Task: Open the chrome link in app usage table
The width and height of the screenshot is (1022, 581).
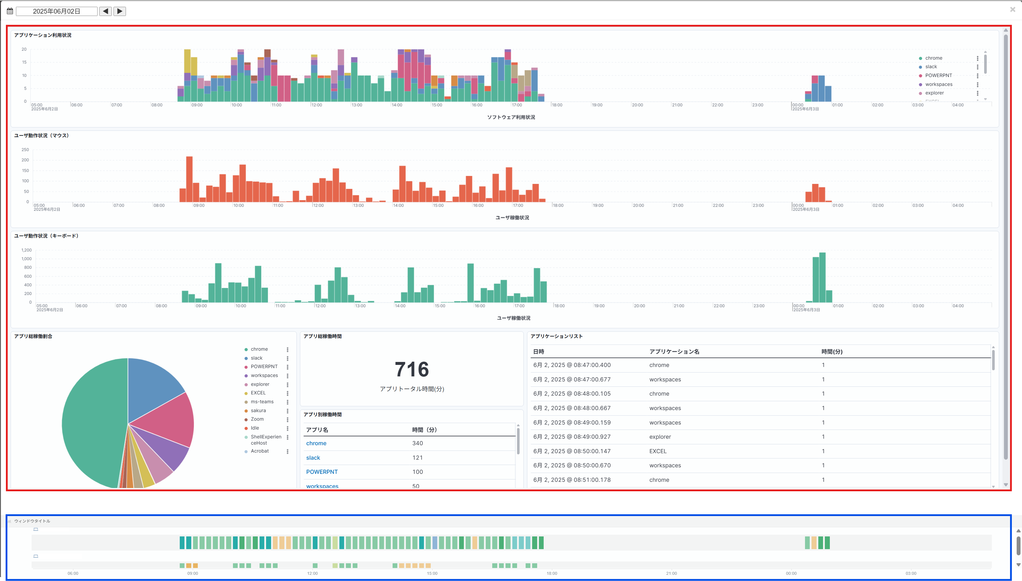Action: point(316,443)
